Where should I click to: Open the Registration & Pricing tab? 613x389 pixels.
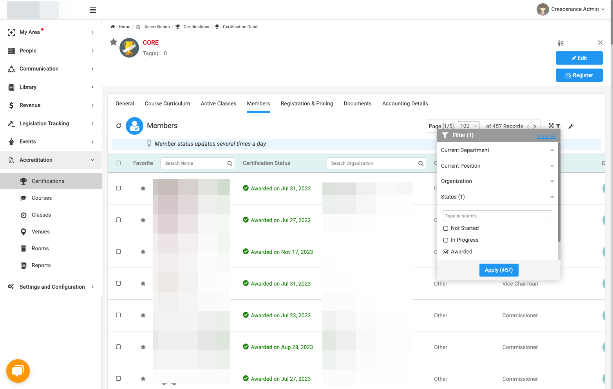(x=307, y=103)
